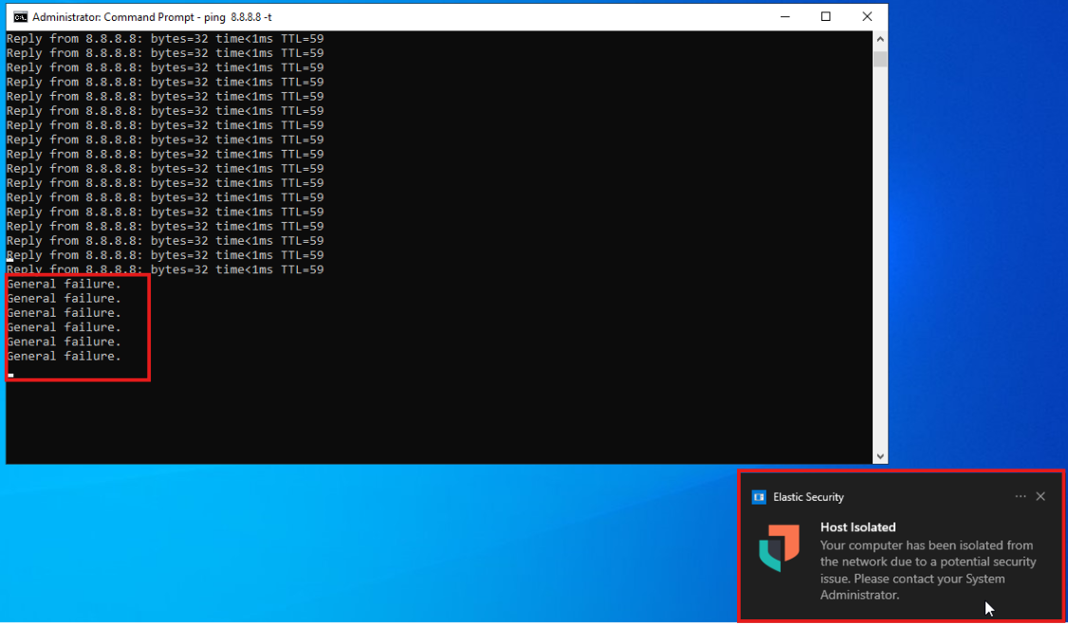Click the console scrollbar down arrow
This screenshot has height=624, width=1068.
[x=880, y=456]
